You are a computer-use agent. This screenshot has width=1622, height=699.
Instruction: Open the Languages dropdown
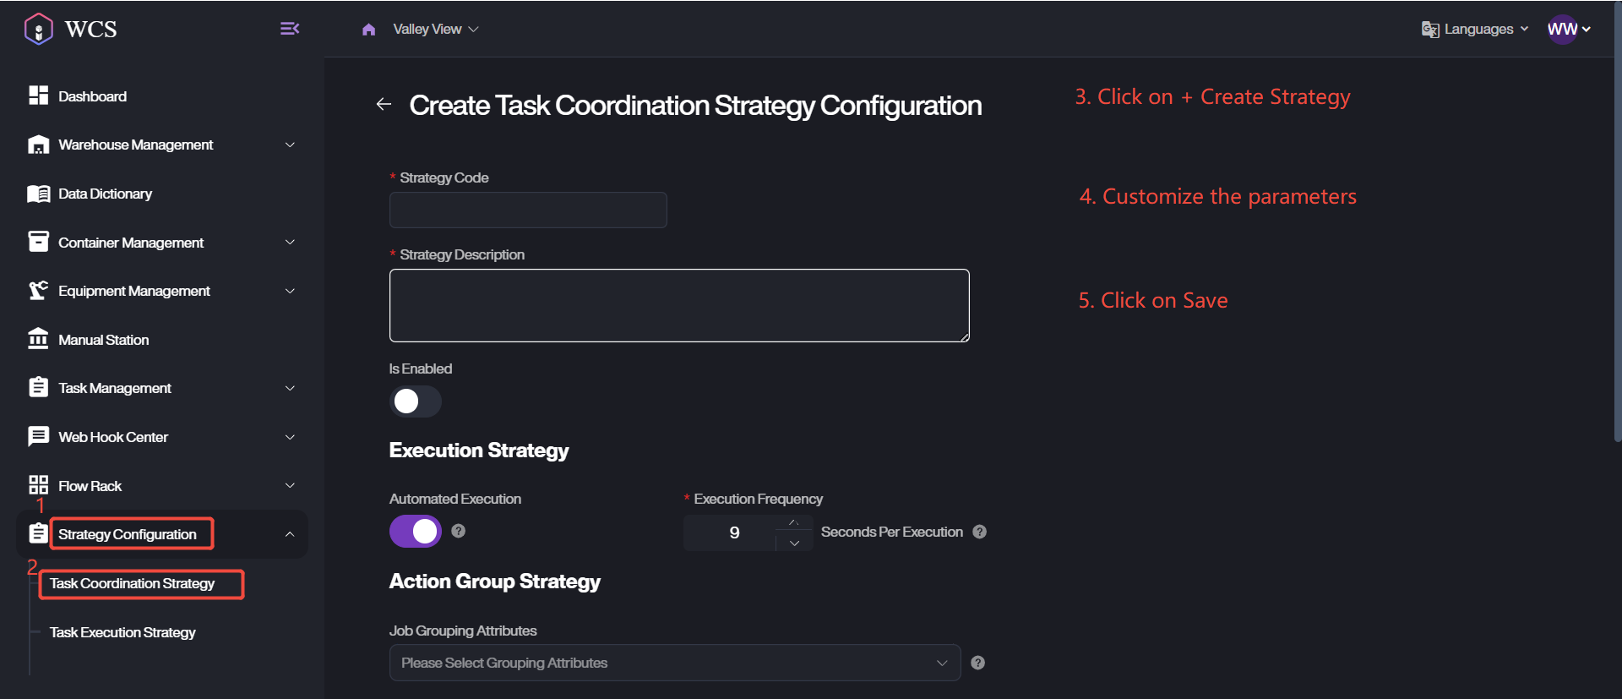coord(1475,30)
